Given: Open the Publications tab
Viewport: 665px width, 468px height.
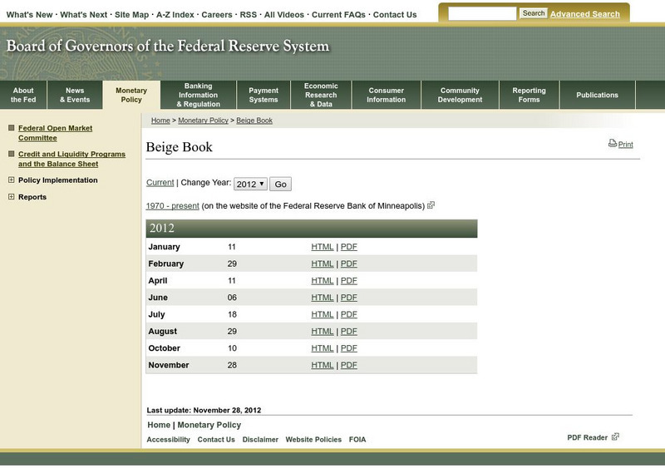Looking at the screenshot, I should coord(597,95).
